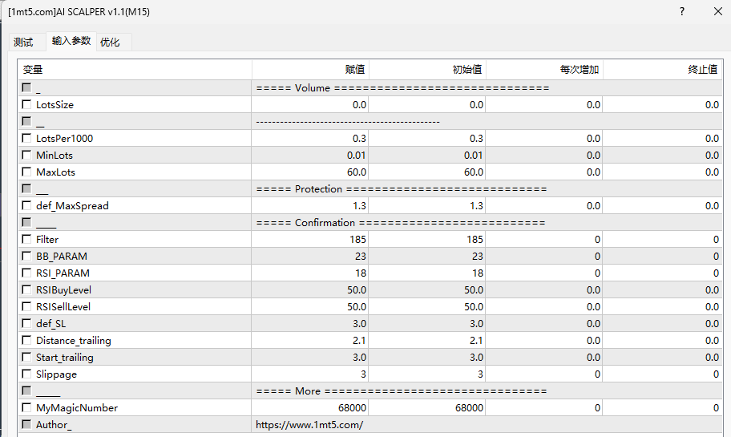
Task: Edit the Filter value 185 in 赋值 column
Action: click(x=310, y=239)
